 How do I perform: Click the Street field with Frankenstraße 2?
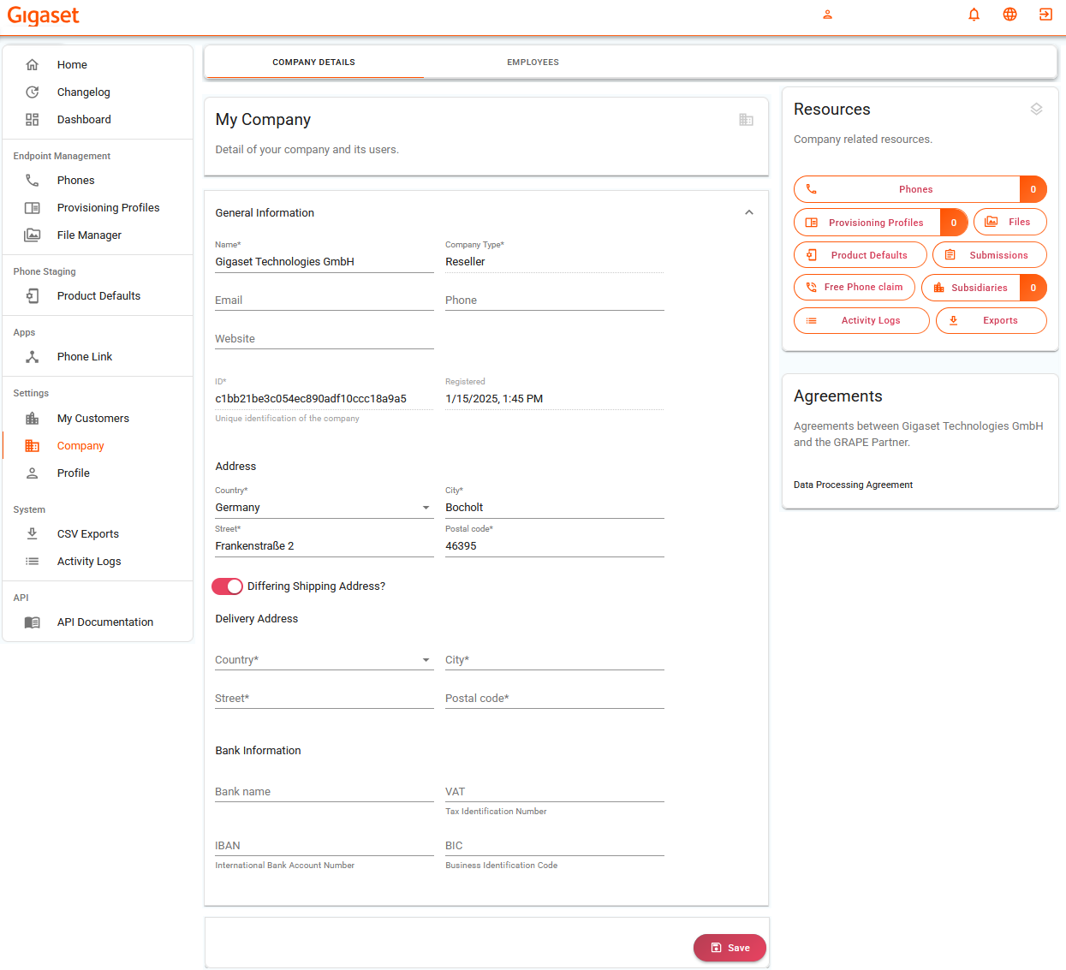[325, 546]
